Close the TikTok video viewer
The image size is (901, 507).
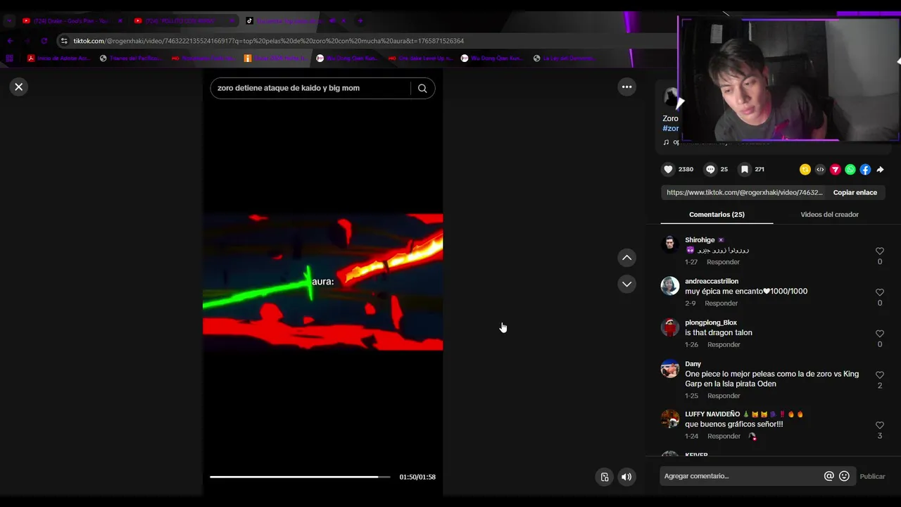pyautogui.click(x=19, y=87)
